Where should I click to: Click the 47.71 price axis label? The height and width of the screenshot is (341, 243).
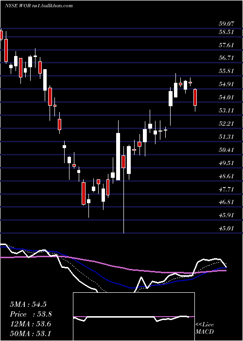tap(226, 189)
